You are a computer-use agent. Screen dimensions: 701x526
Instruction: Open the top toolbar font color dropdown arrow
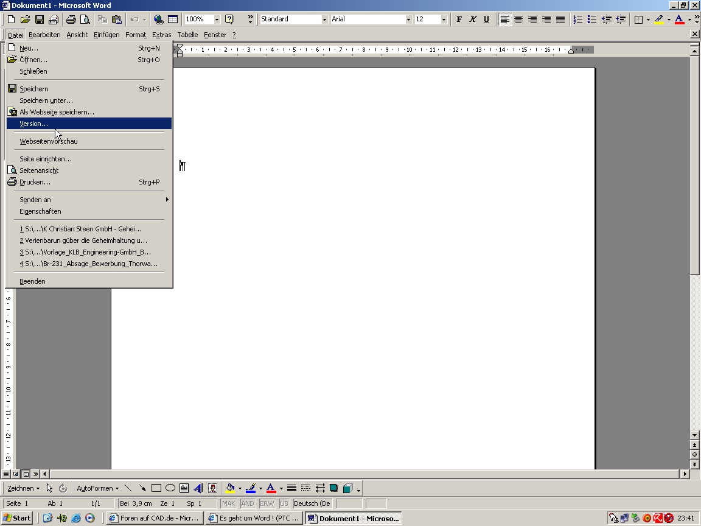point(689,19)
